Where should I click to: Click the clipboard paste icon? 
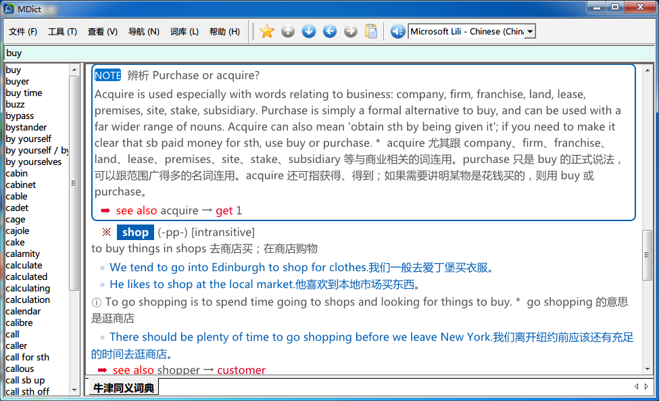coord(371,31)
